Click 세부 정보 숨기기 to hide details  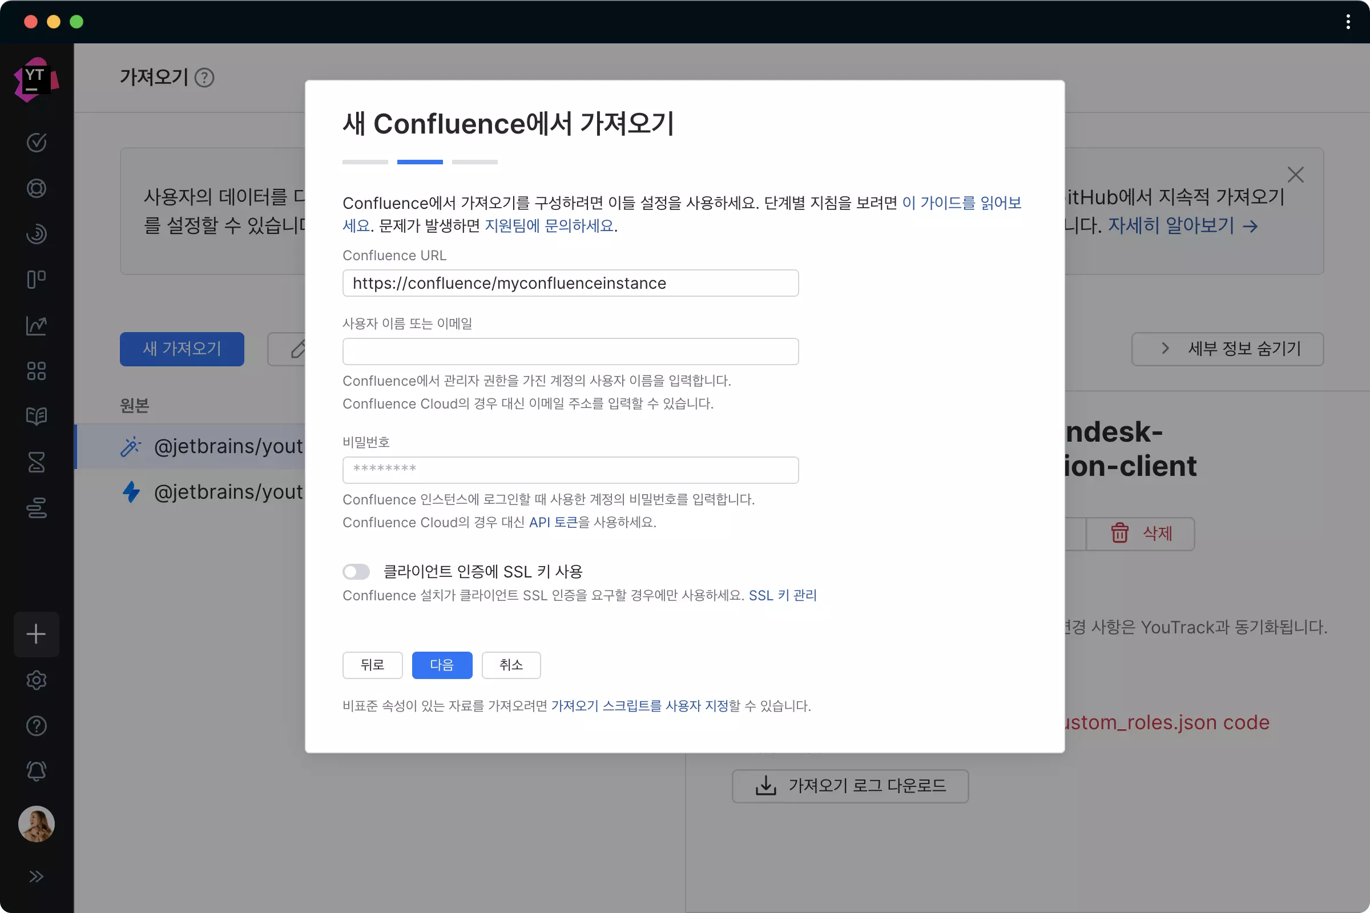point(1227,349)
